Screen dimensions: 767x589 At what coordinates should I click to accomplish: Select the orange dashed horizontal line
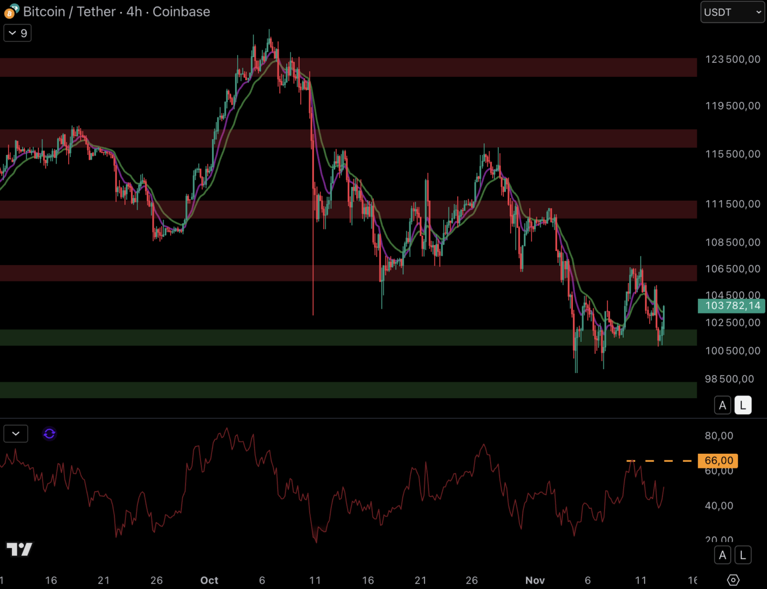coord(660,461)
